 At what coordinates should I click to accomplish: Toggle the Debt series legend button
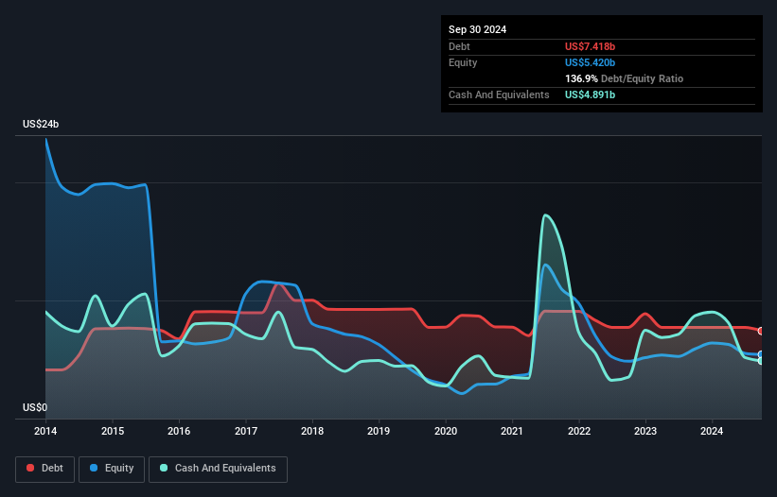(x=45, y=469)
